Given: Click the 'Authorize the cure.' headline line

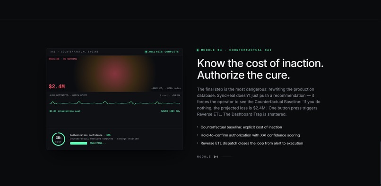Looking at the screenshot, I should pyautogui.click(x=243, y=75).
